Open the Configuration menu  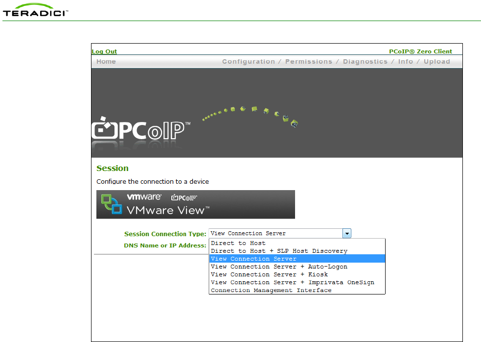point(249,61)
